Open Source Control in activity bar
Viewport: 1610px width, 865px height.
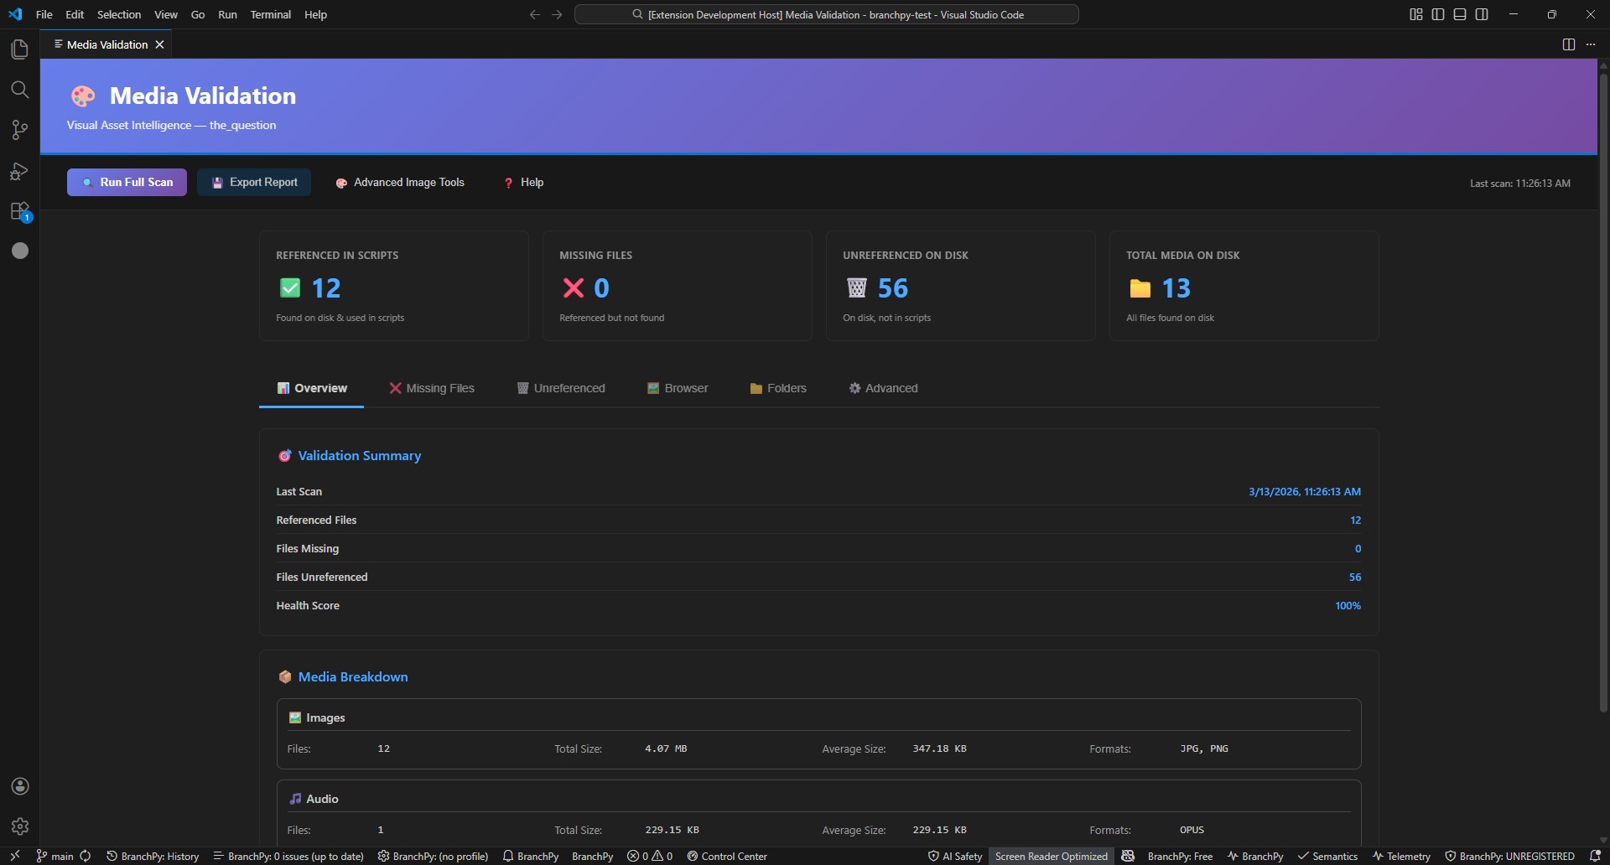[x=19, y=130]
